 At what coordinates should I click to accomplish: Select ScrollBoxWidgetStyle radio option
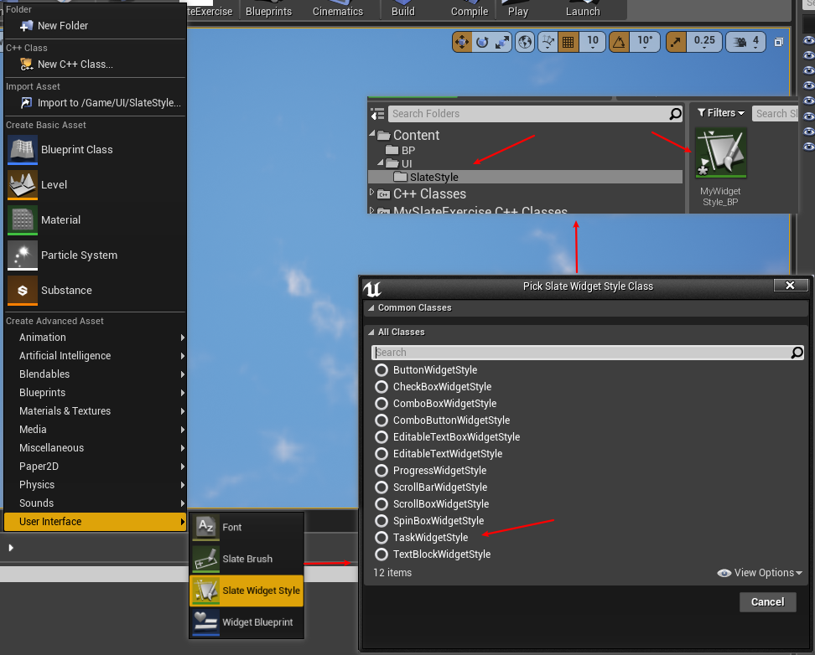click(x=382, y=504)
